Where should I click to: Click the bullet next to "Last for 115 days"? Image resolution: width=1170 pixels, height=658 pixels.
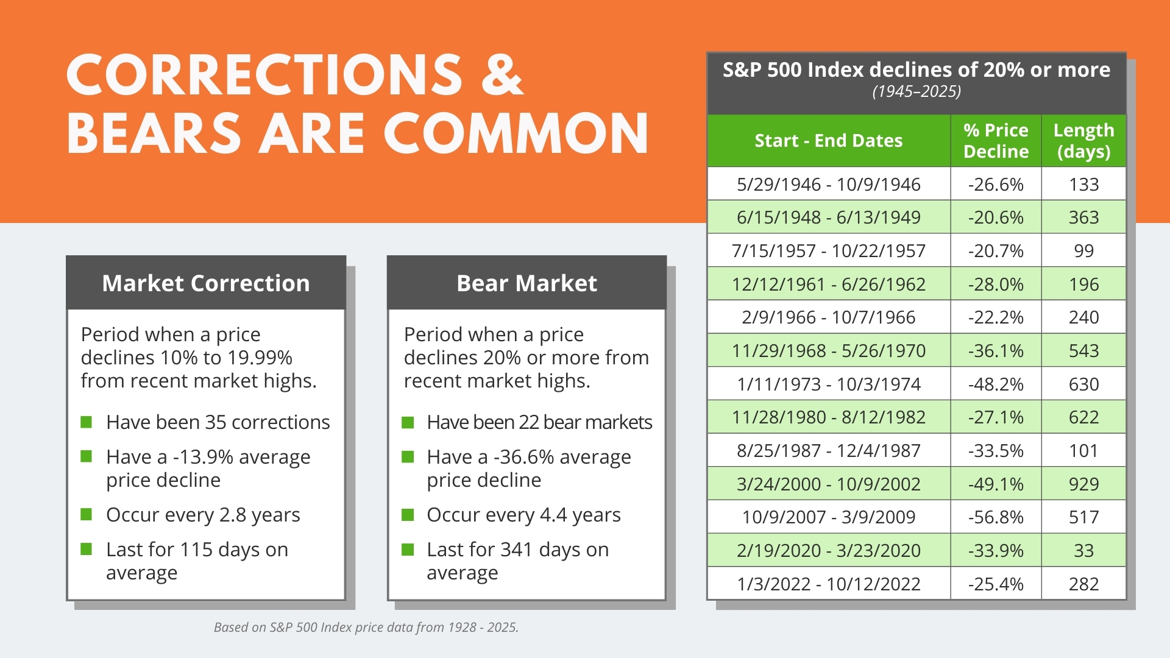pos(87,550)
